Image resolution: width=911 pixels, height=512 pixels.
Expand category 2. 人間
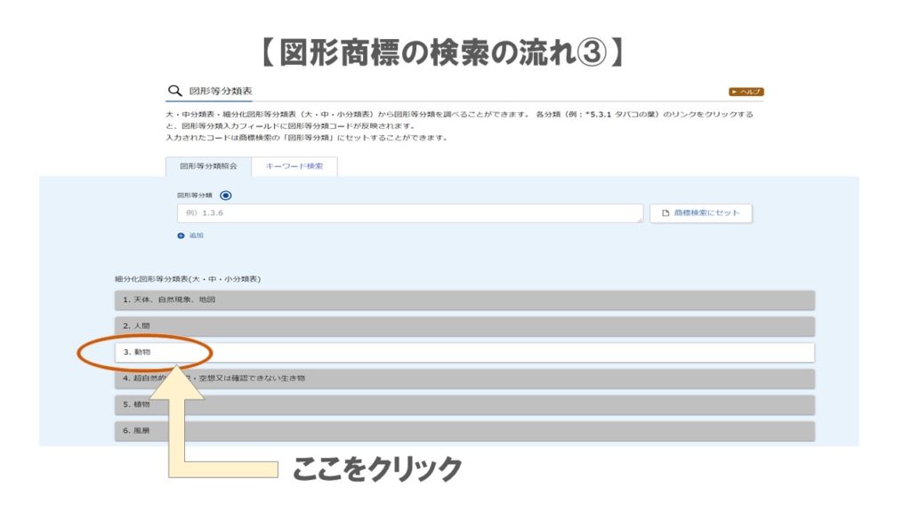[464, 326]
